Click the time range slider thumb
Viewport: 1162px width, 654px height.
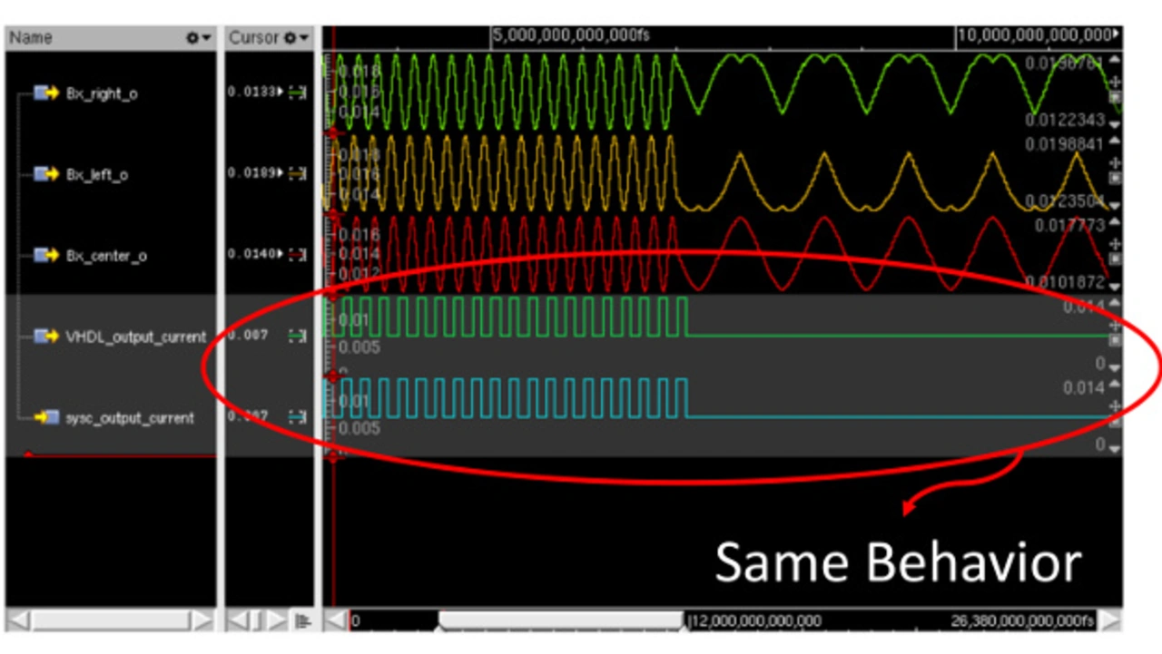coord(561,621)
